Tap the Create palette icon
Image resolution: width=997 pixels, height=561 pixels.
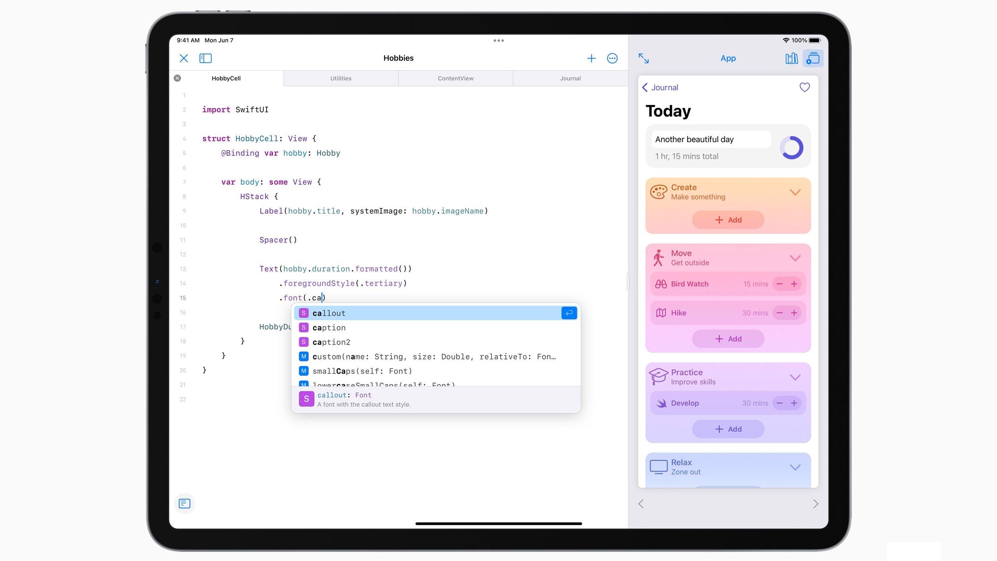click(x=658, y=192)
